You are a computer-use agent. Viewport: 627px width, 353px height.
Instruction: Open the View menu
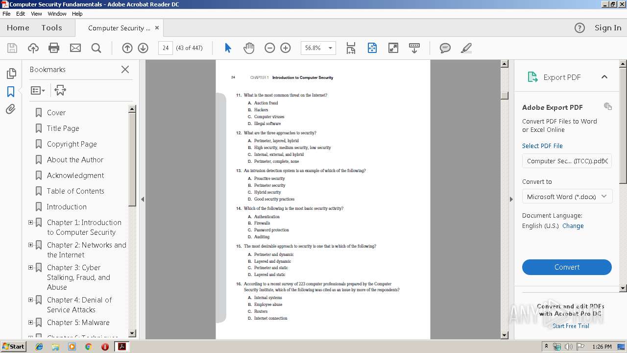point(37,14)
